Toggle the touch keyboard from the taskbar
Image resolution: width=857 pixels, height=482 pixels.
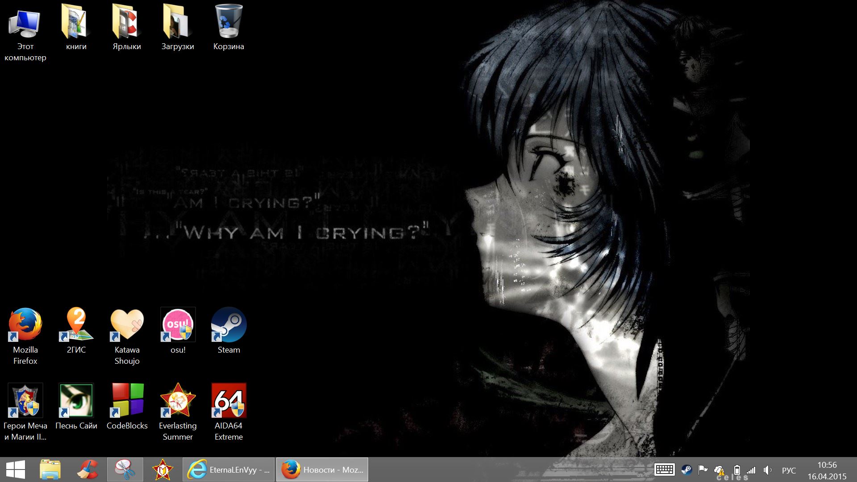click(664, 470)
